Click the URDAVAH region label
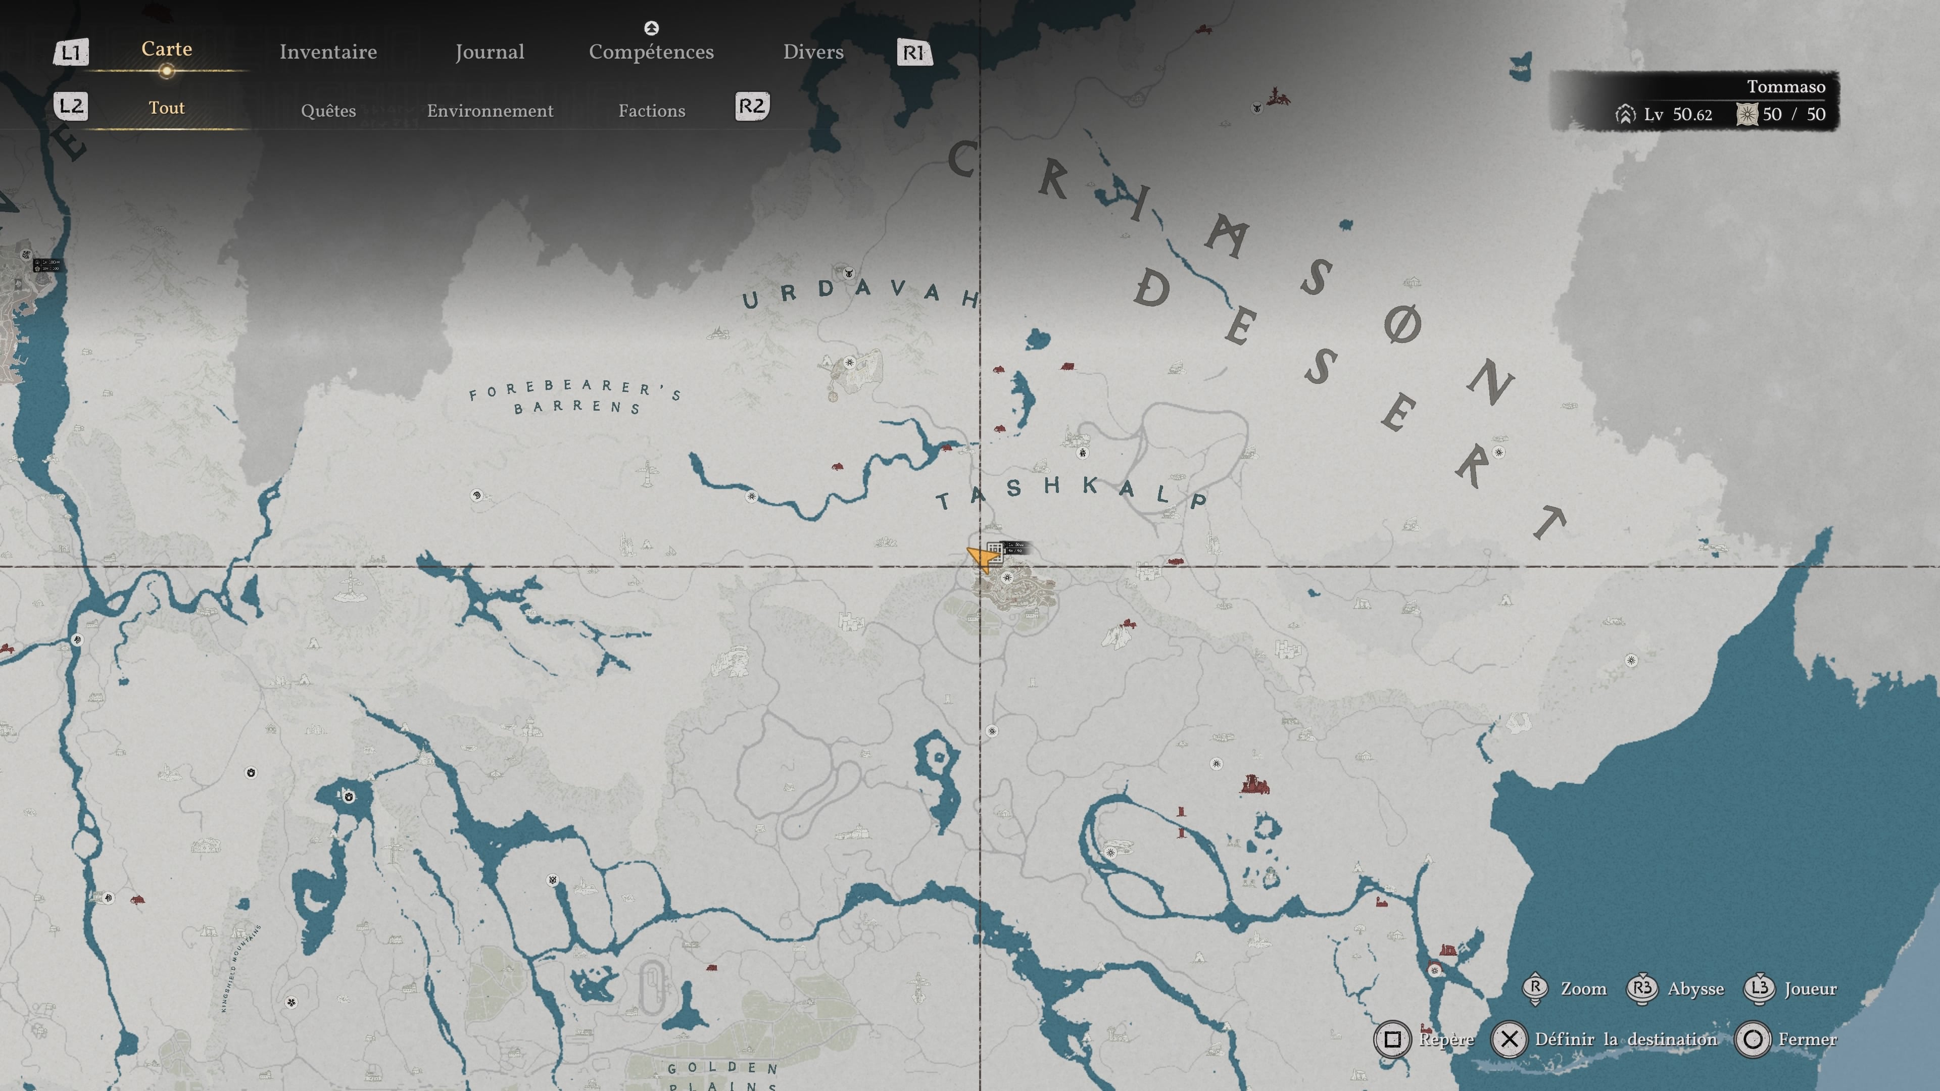 tap(861, 293)
